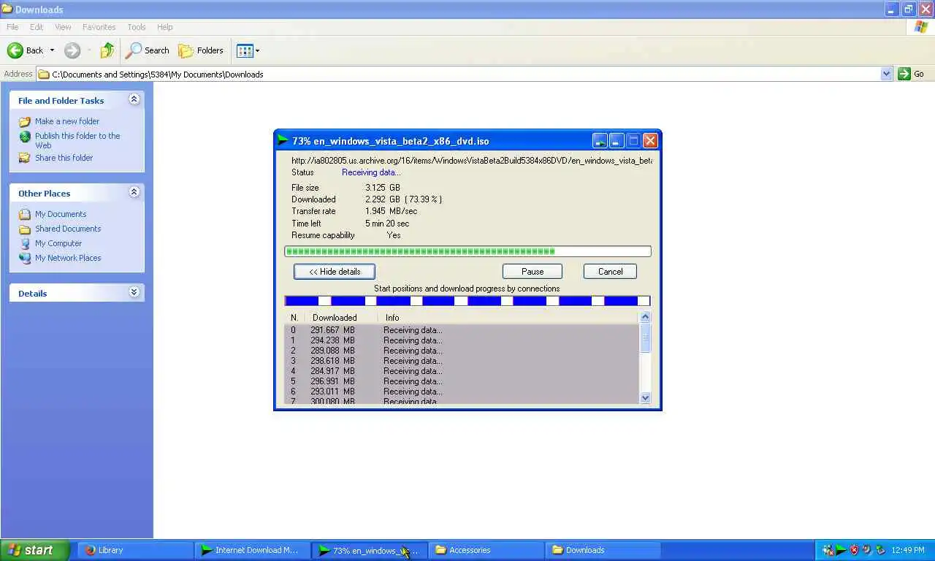Viewport: 935px width, 561px height.
Task: Click the connections list scrollbar thumb
Action: pos(645,337)
